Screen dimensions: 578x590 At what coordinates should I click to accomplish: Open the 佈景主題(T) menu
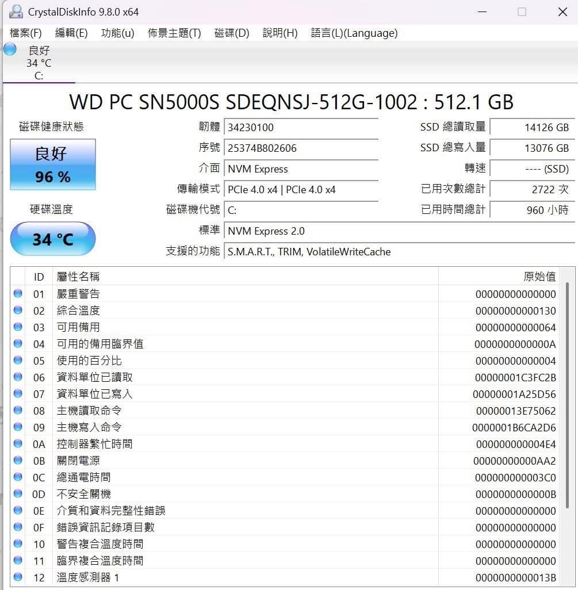pyautogui.click(x=174, y=33)
